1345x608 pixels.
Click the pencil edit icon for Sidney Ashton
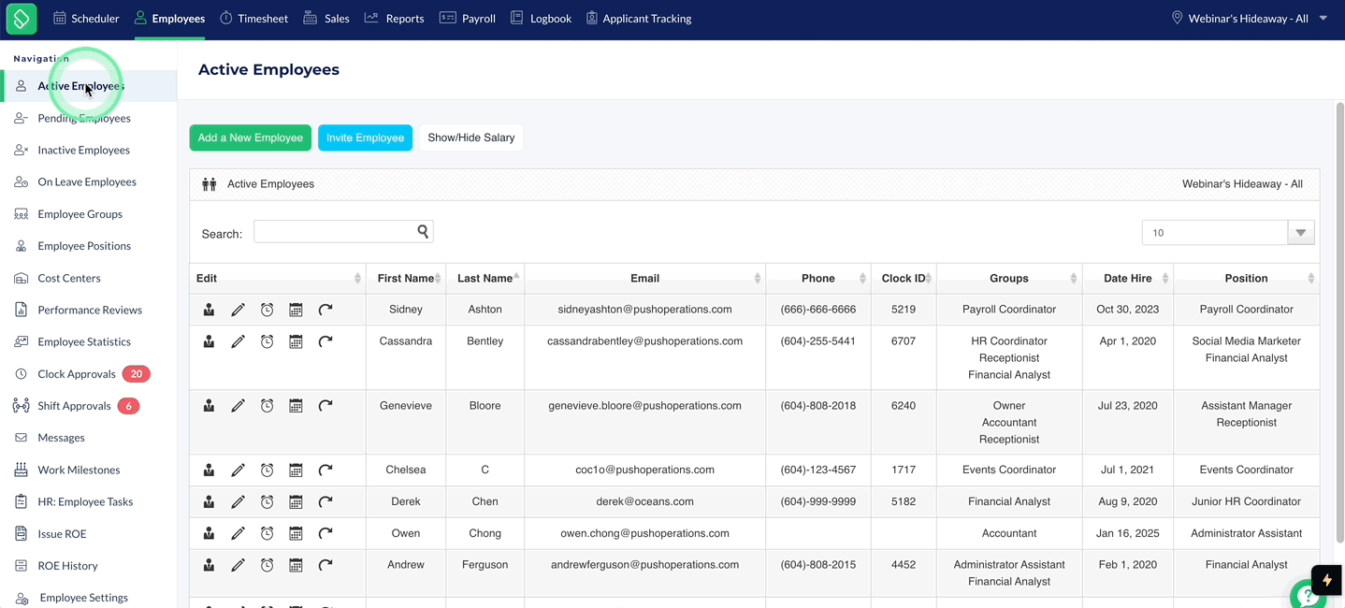click(238, 310)
